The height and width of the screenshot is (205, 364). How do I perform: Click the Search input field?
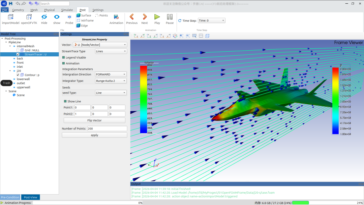[55, 4]
